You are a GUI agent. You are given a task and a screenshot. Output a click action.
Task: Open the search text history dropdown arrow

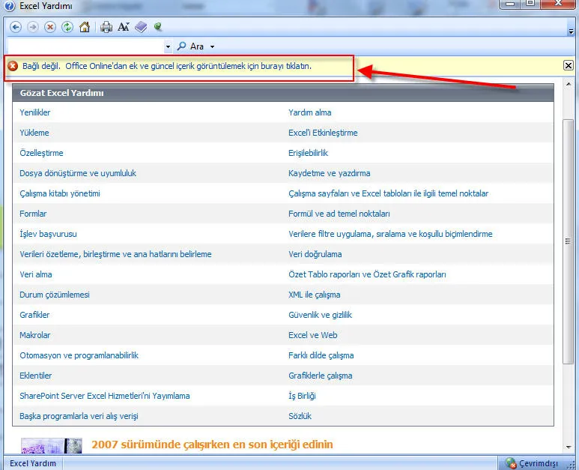168,46
